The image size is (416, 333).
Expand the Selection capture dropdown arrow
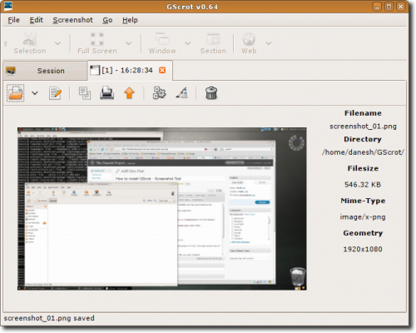tap(57, 43)
